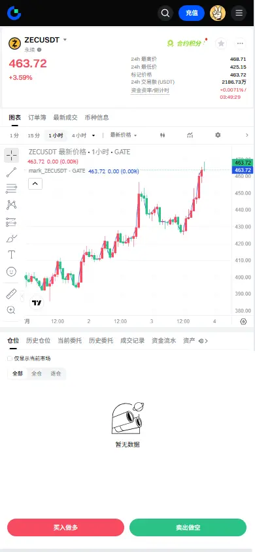Screen dimensions: 255x552
Task: Open the 历史委托 order history tab
Action: (101, 341)
